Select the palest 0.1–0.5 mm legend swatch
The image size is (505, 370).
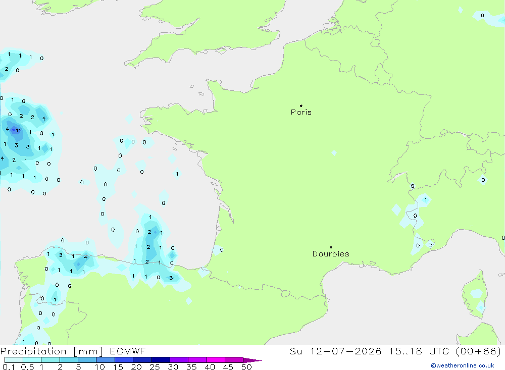pyautogui.click(x=14, y=360)
